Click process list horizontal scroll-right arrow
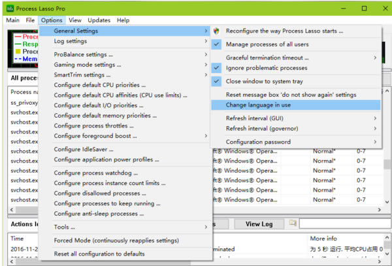This screenshot has width=392, height=266. pyautogui.click(x=380, y=210)
